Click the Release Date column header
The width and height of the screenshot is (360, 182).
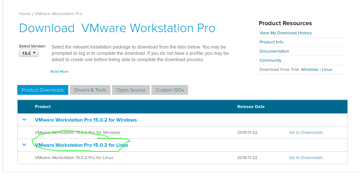click(x=251, y=107)
